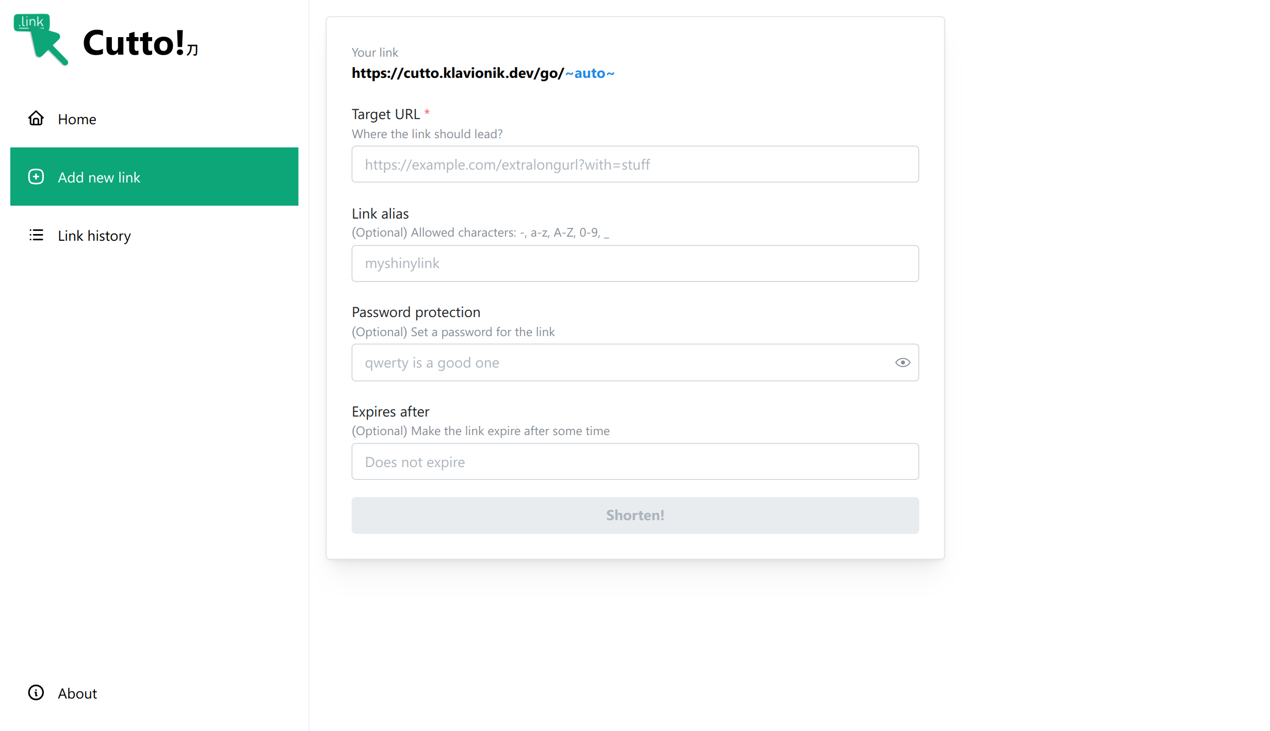
Task: Toggle password visibility with the eye icon
Action: [x=902, y=362]
